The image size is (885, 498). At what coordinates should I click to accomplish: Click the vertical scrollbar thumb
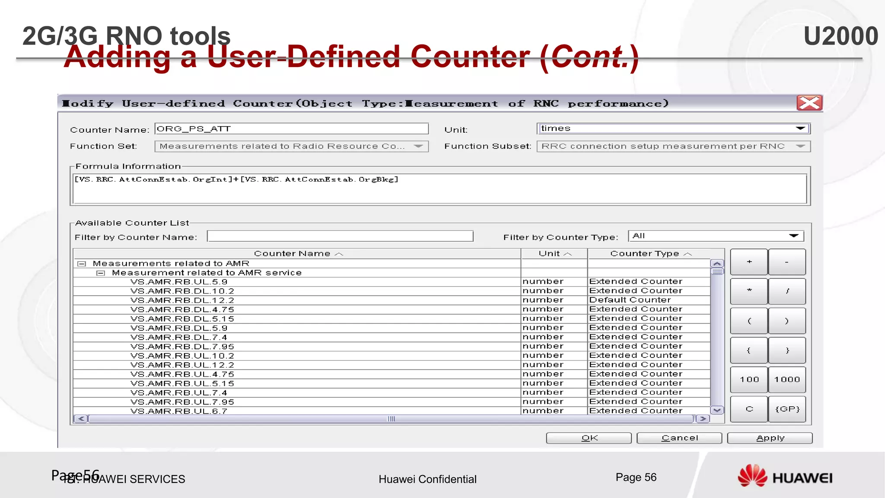717,271
